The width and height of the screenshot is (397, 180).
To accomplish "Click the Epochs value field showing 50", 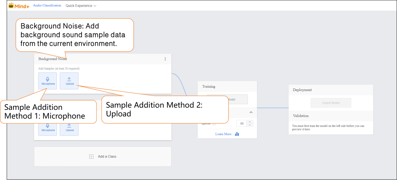I will (242, 123).
